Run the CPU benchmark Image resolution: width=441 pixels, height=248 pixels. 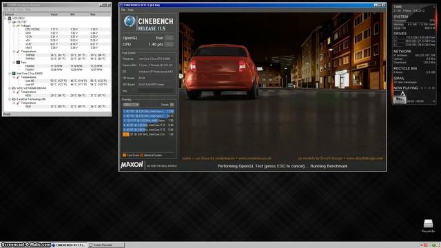point(169,44)
